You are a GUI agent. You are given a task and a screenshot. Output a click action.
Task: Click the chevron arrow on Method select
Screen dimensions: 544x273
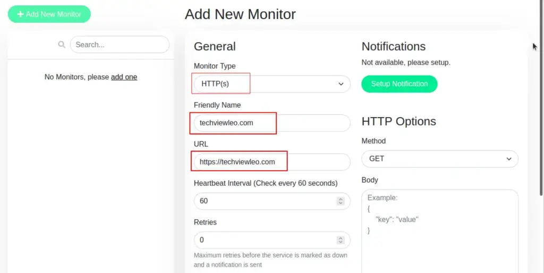tap(508, 159)
